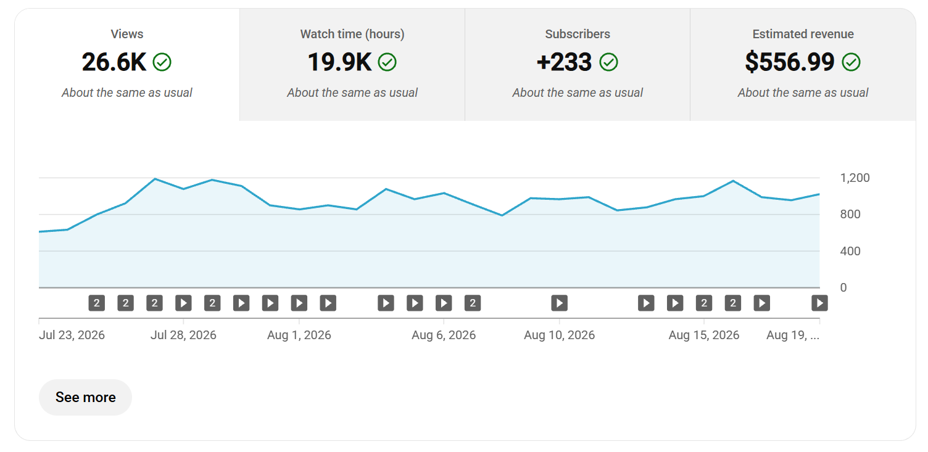Click the green checkmark next to 19.9K
Image resolution: width=928 pixels, height=452 pixels.
coord(387,62)
